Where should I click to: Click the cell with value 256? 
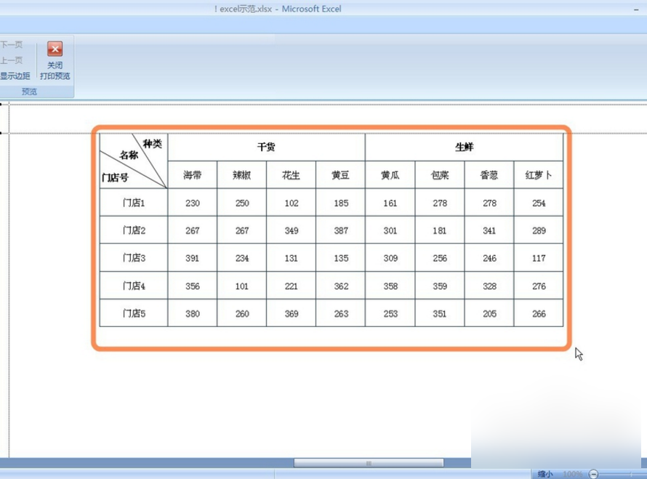point(440,258)
